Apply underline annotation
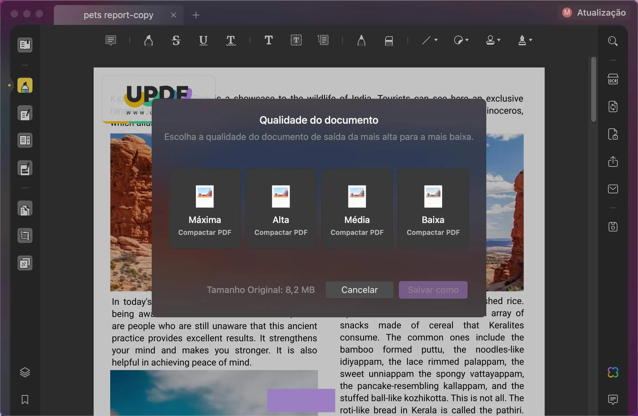This screenshot has height=416, width=638. tap(203, 41)
